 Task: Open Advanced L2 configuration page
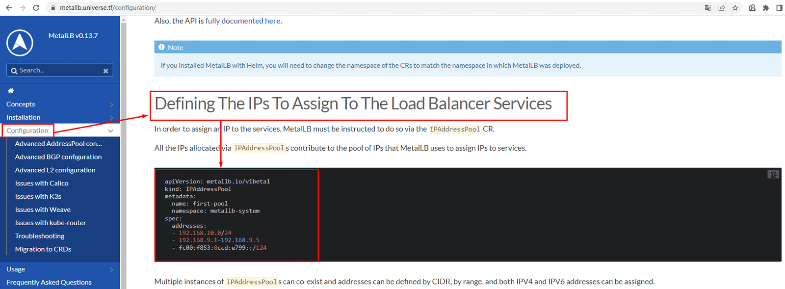pos(55,170)
